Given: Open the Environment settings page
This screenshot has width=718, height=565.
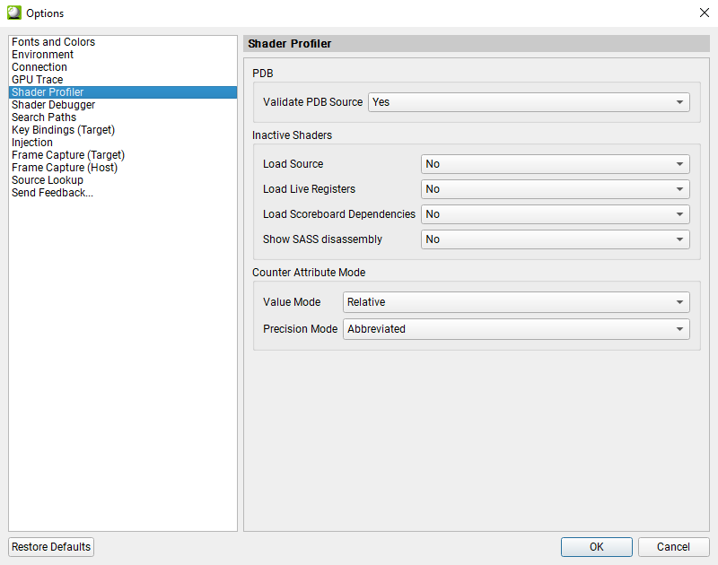Looking at the screenshot, I should (x=42, y=54).
